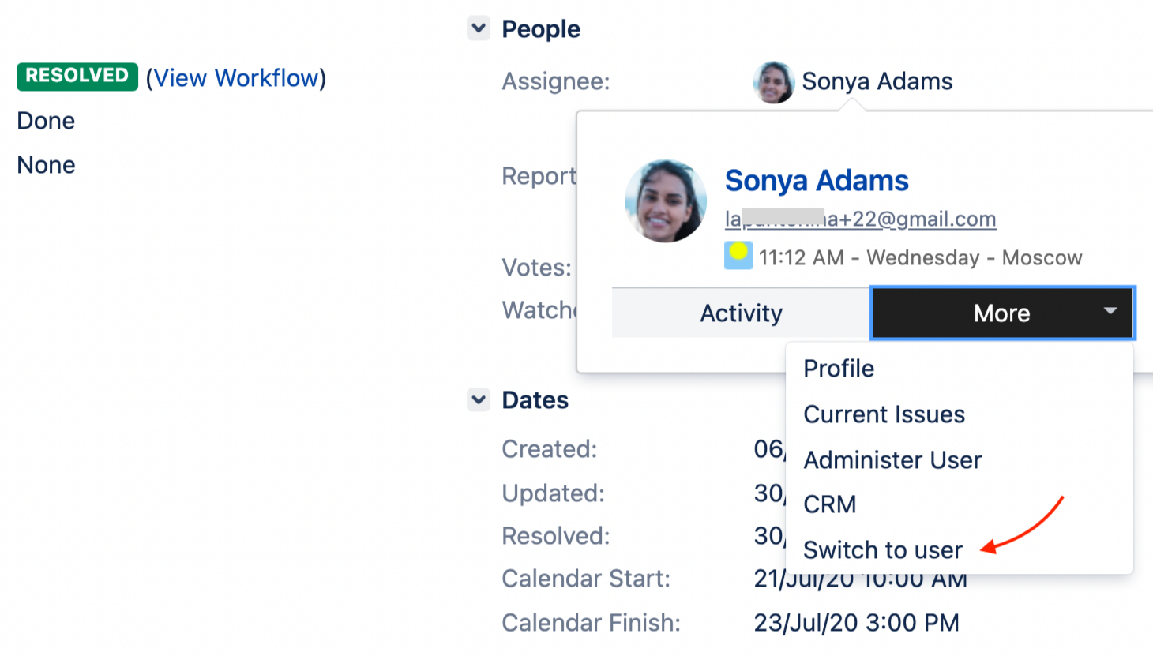Image resolution: width=1153 pixels, height=656 pixels.
Task: Open the "CRM" menu entry
Action: click(x=830, y=504)
